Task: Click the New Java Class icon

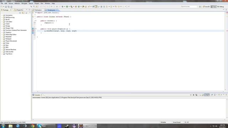Action: pyautogui.click(x=79, y=7)
